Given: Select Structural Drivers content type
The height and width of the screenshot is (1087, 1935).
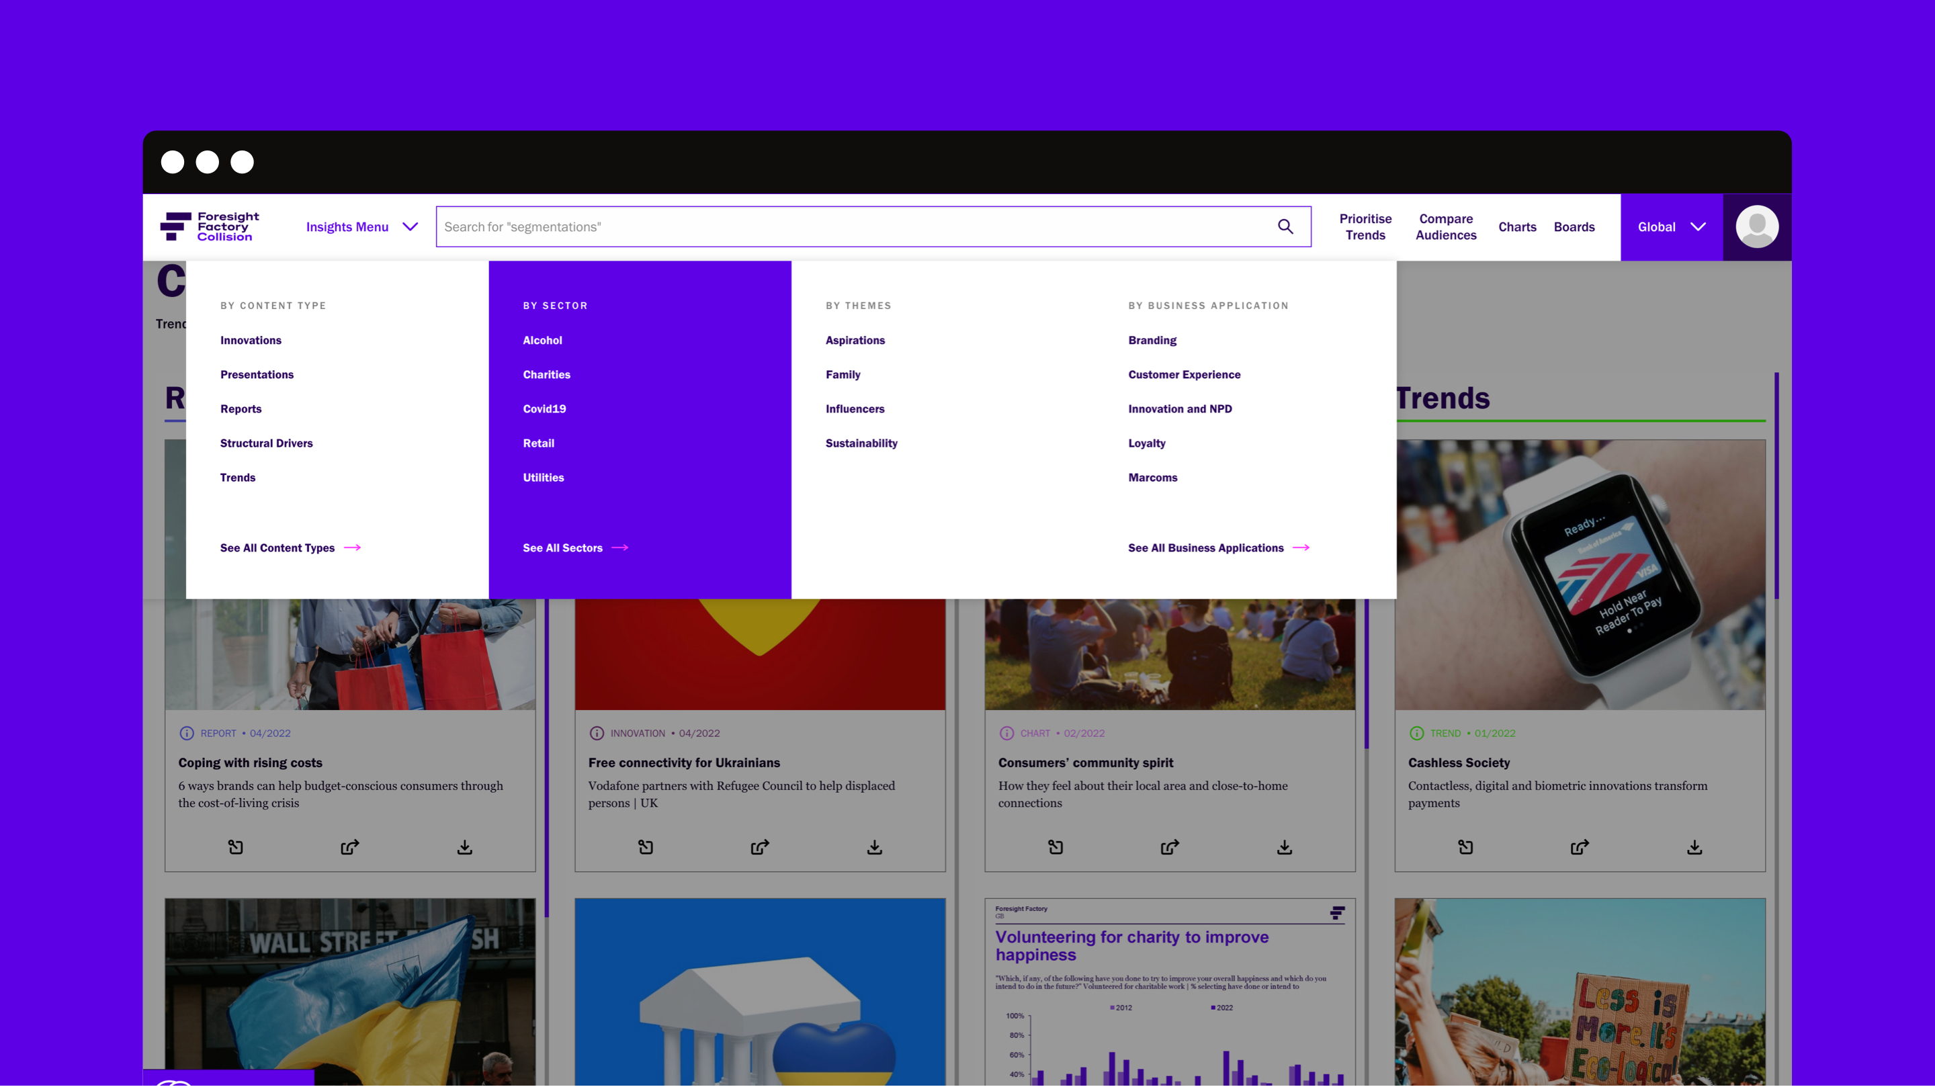Looking at the screenshot, I should pyautogui.click(x=266, y=443).
